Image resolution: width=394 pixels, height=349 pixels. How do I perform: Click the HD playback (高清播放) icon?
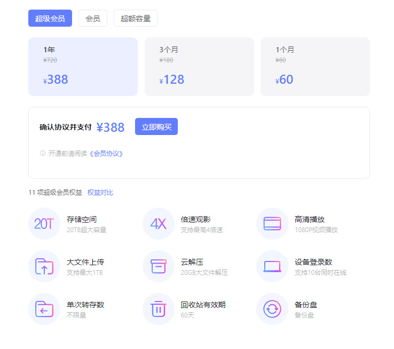pyautogui.click(x=272, y=224)
